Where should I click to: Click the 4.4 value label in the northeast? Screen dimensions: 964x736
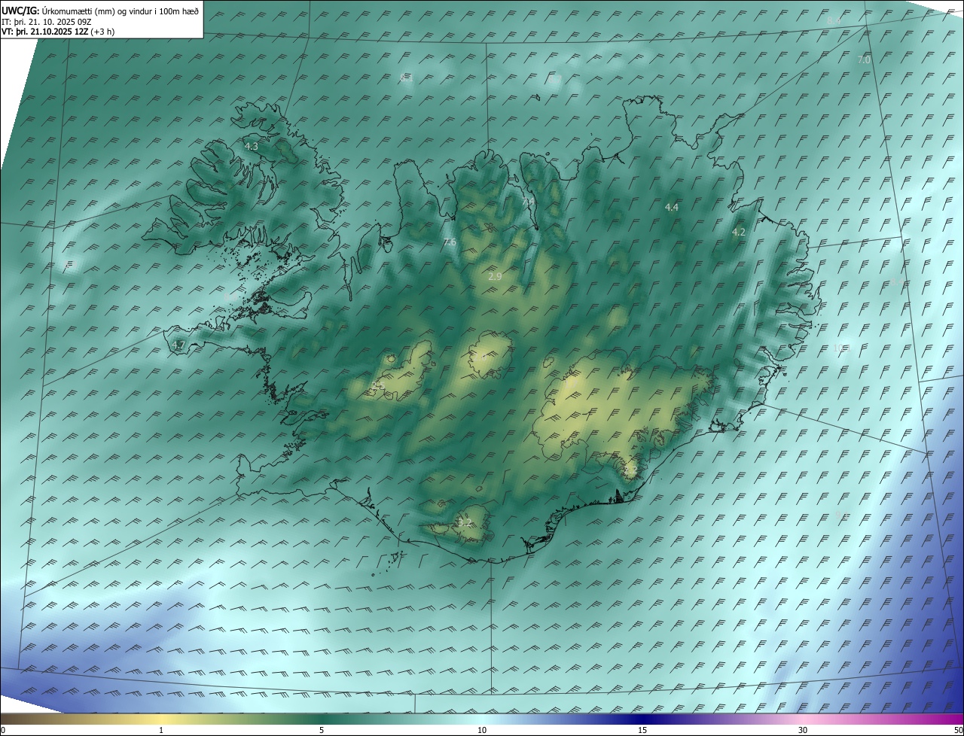(672, 207)
